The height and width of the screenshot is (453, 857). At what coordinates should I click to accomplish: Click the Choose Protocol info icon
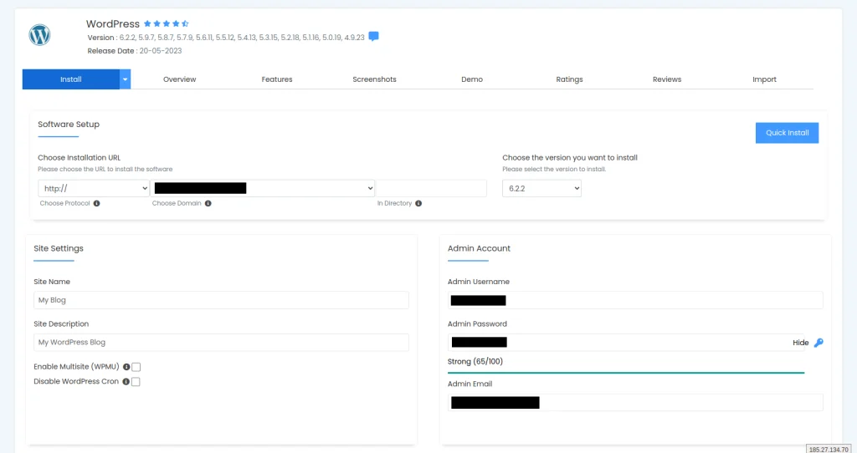point(97,204)
